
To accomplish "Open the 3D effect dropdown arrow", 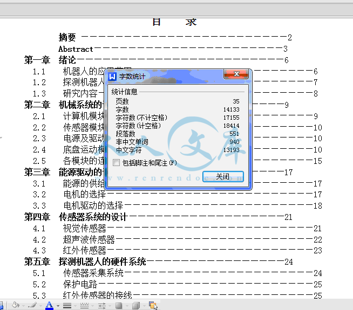I will click(x=144, y=306).
